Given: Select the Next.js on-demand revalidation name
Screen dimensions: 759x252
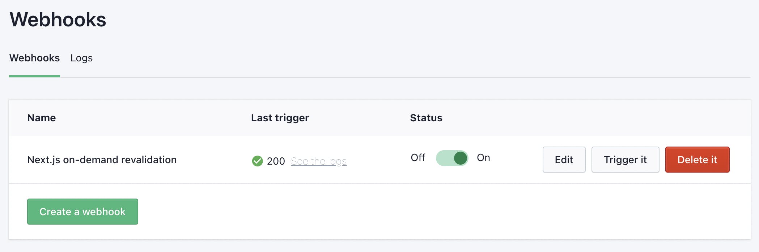Looking at the screenshot, I should pos(102,160).
